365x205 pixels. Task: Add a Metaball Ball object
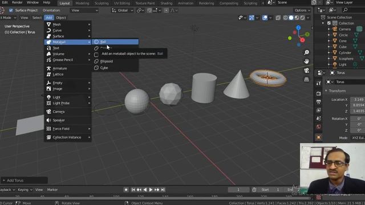coord(115,42)
